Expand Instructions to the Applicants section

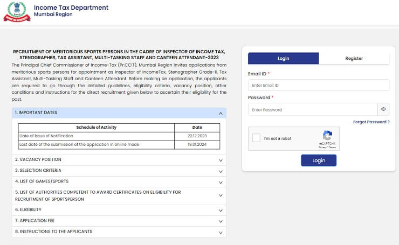tap(119, 232)
